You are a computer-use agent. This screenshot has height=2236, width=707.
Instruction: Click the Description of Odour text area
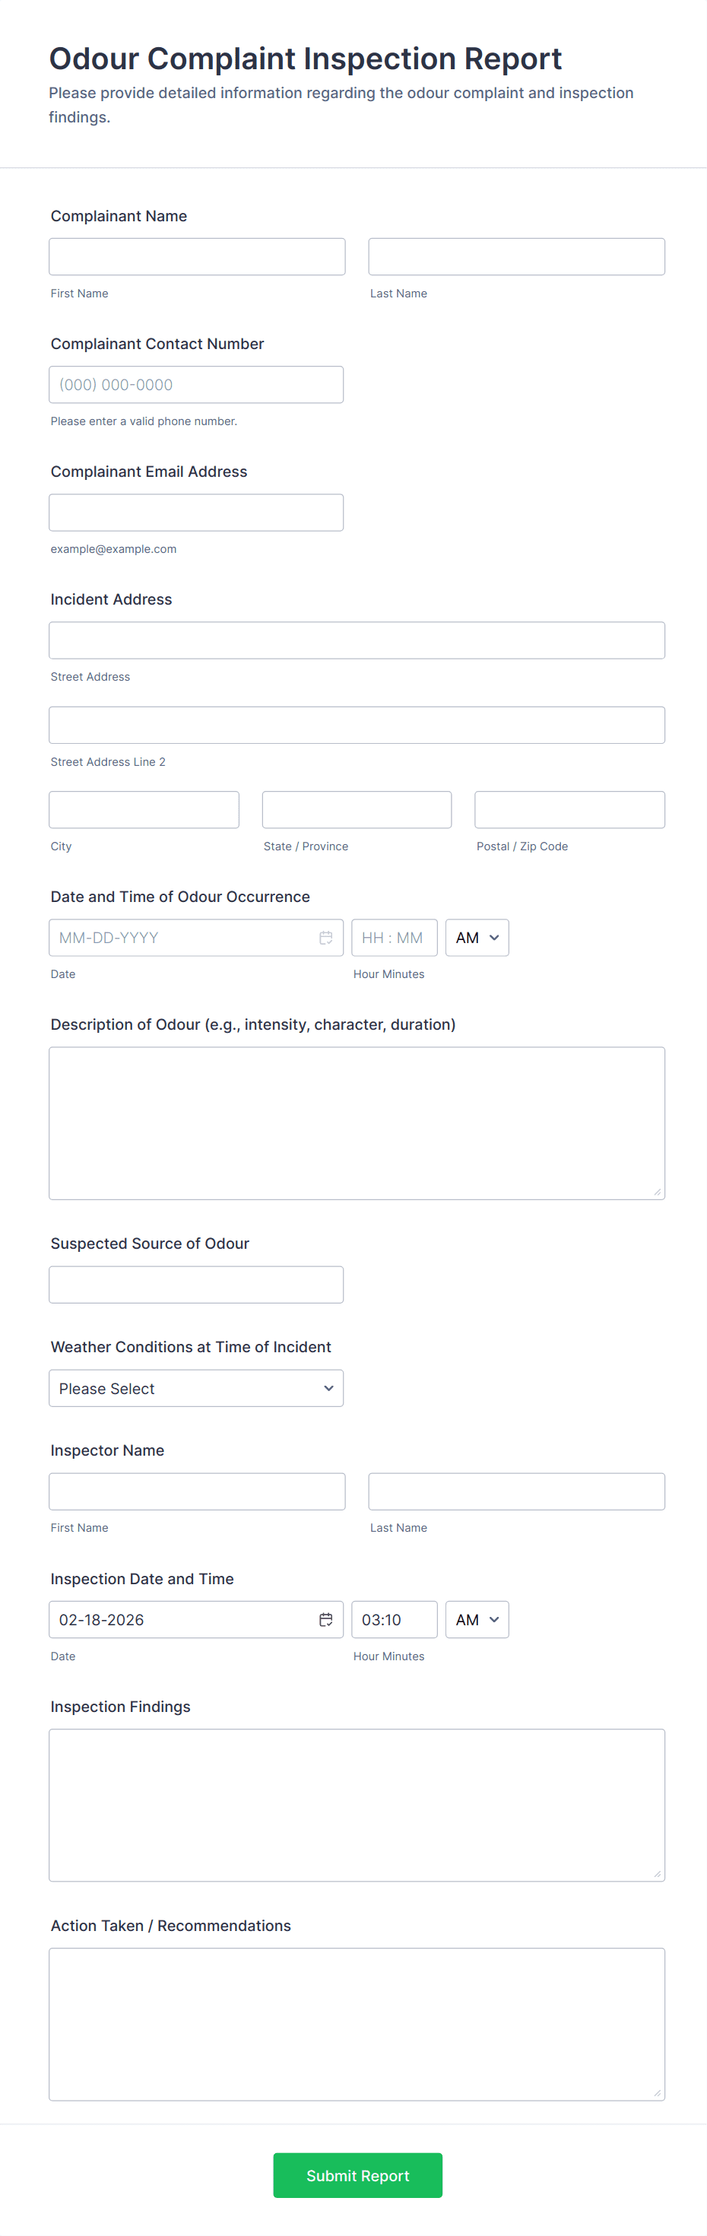tap(357, 1123)
